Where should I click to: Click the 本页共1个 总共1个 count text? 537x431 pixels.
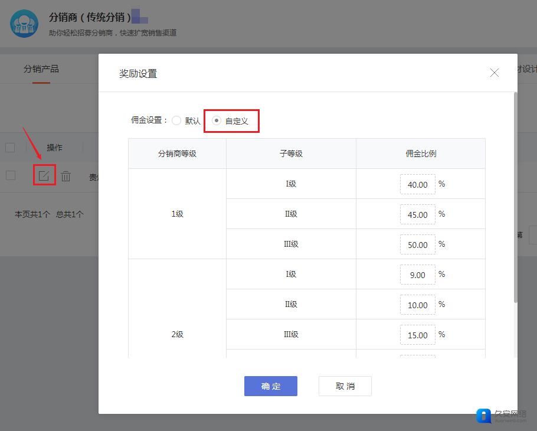49,214
